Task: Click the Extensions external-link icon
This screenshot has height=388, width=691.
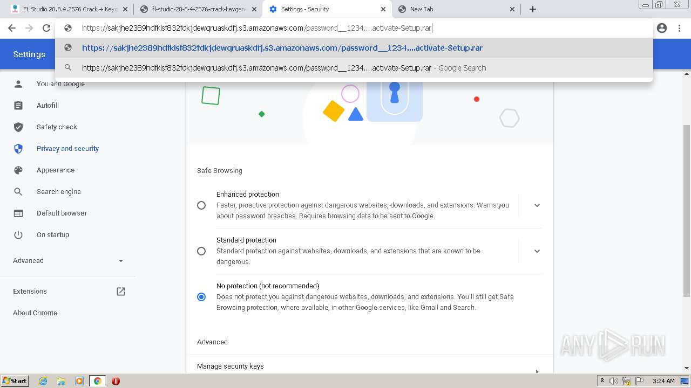Action: 121,292
